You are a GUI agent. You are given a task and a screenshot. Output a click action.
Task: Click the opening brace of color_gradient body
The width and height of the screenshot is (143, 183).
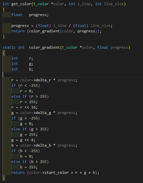[4, 53]
